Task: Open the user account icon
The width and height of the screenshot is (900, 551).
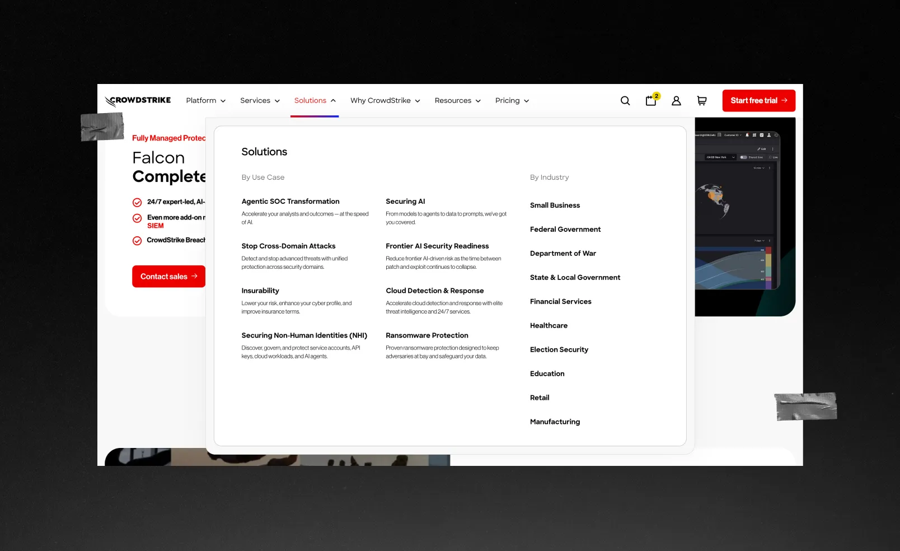Action: 676,101
